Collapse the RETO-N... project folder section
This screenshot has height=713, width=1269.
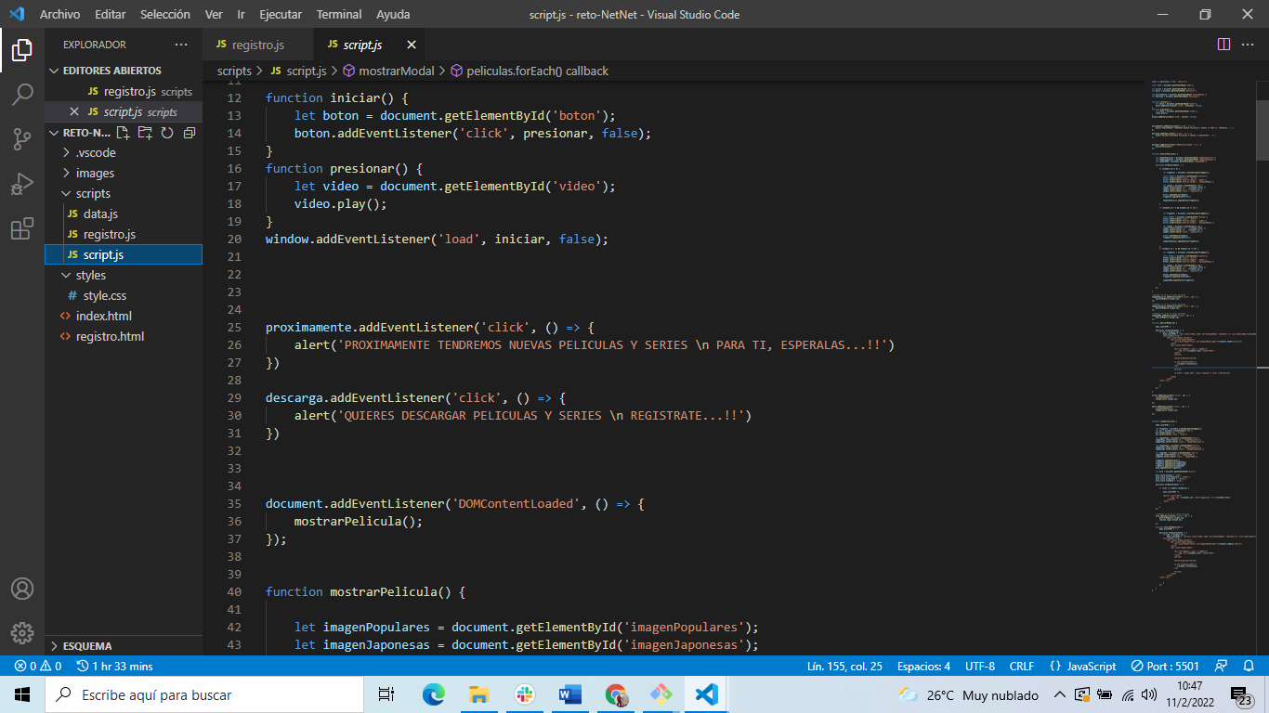click(78, 133)
